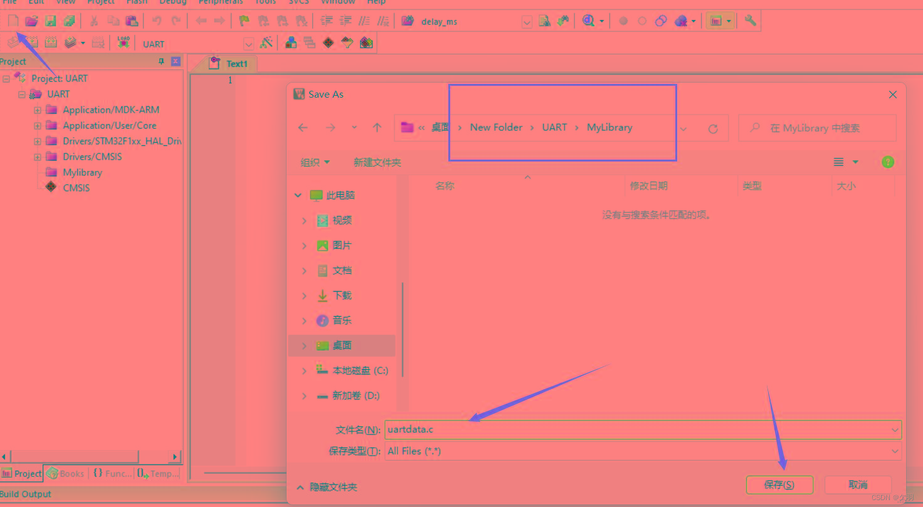
Task: Click the Navigate Backward arrow icon
Action: point(201,21)
